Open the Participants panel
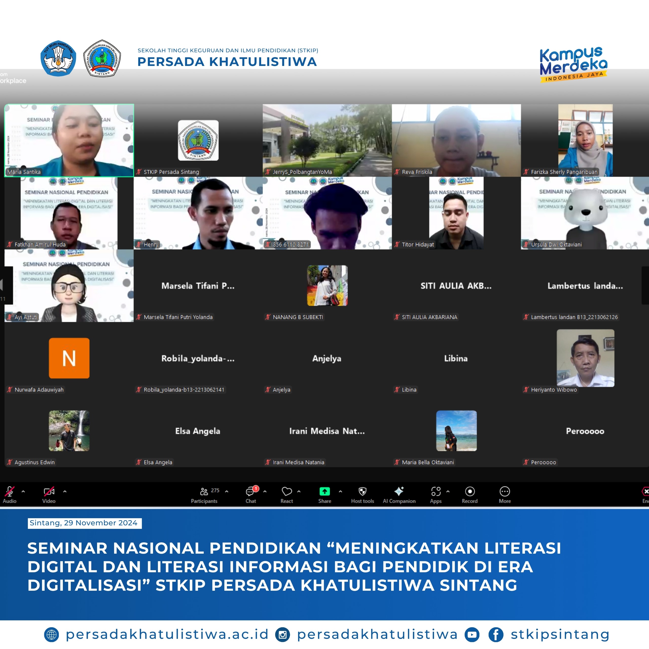Screen dimensions: 649x649 (204, 495)
